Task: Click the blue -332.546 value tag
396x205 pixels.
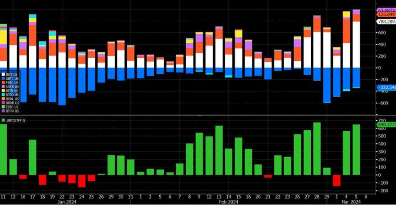Action: click(x=386, y=87)
